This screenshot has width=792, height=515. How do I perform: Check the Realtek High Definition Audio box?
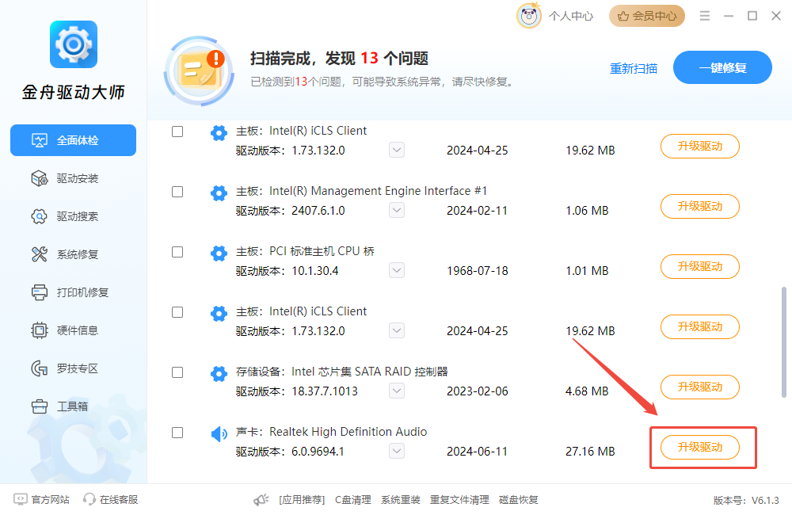177,433
